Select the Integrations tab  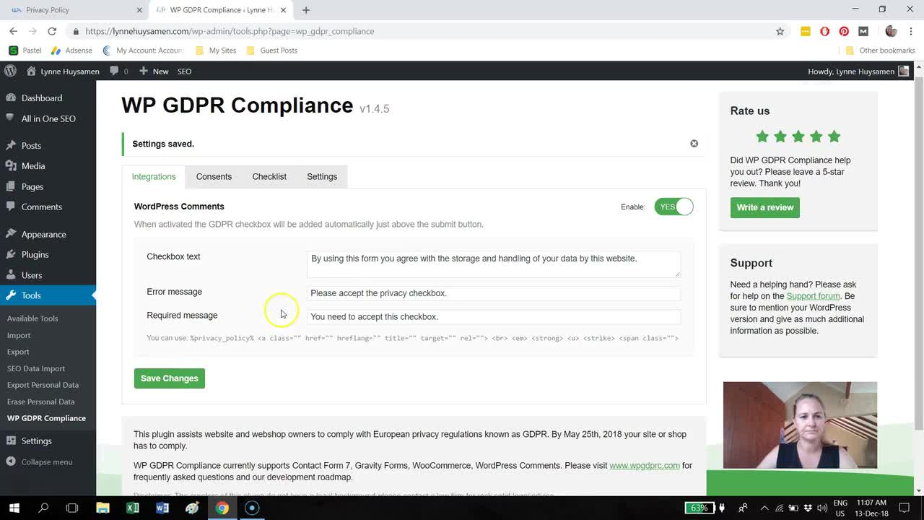point(154,176)
